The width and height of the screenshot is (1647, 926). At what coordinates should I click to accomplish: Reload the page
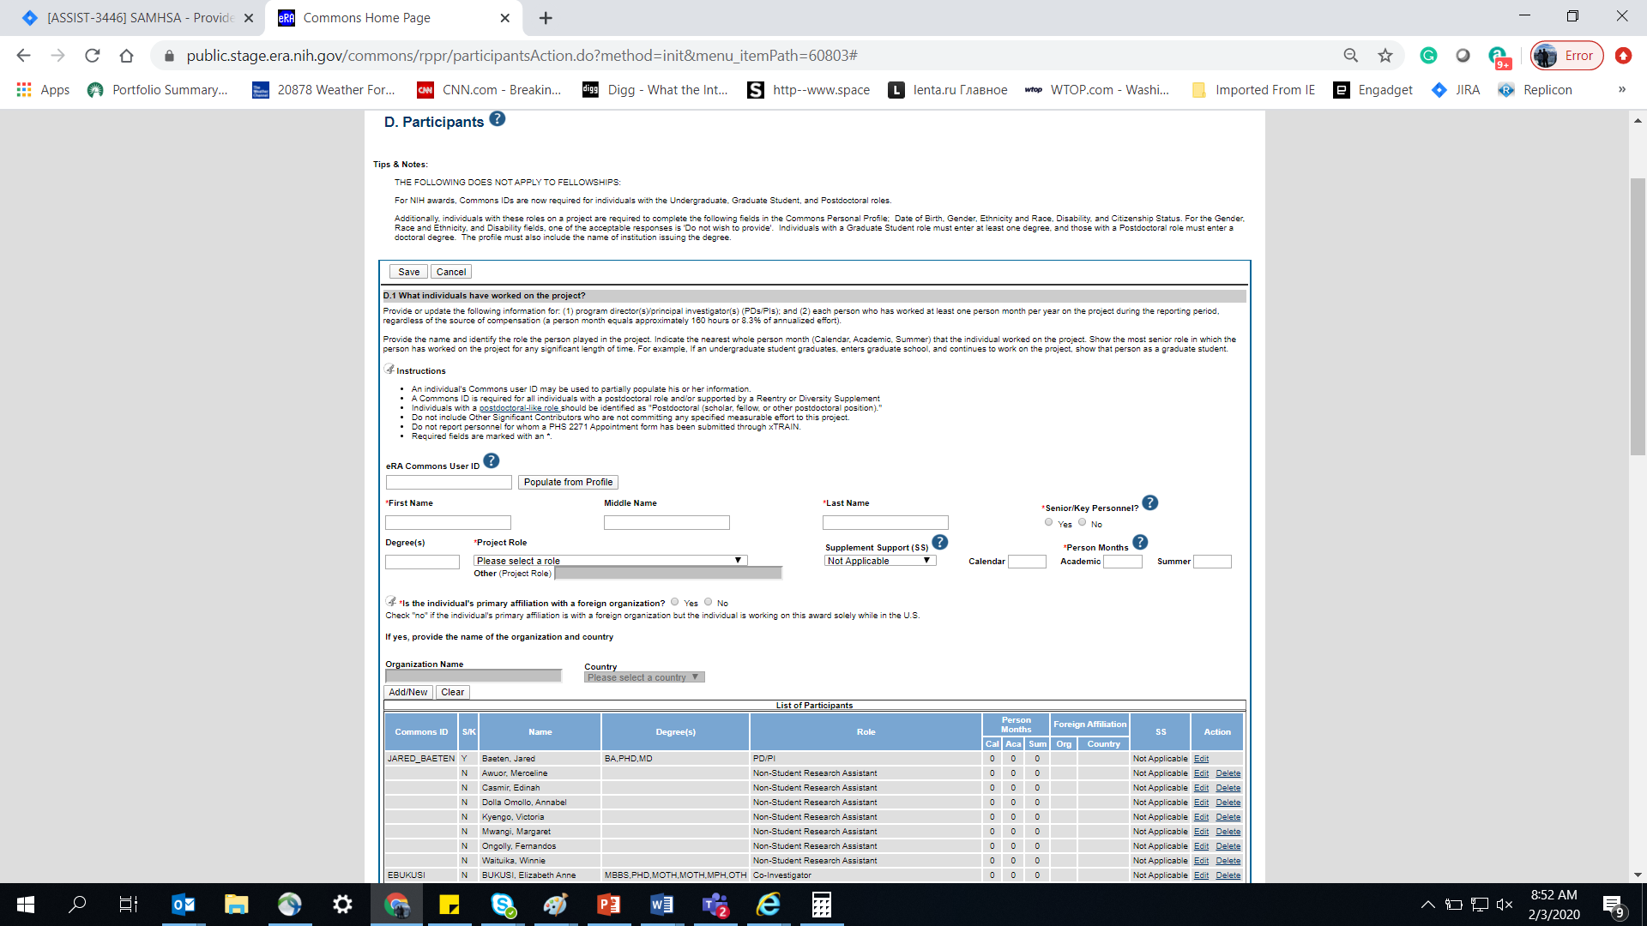(x=92, y=56)
